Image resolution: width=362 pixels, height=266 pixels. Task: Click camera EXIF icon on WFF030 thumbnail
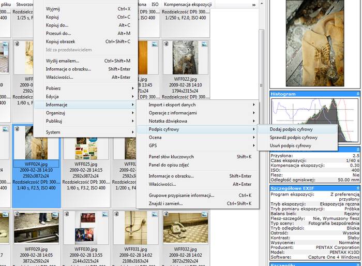67,214
